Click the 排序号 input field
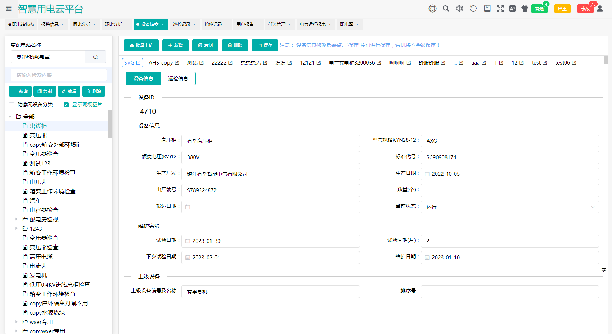The image size is (612, 334). (x=510, y=292)
